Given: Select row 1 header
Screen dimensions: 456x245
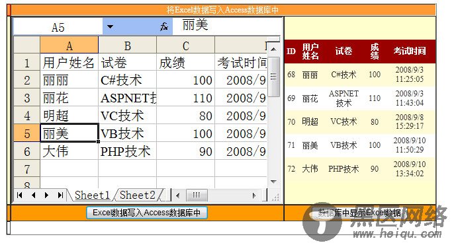Looking at the screenshot, I should 26,63.
